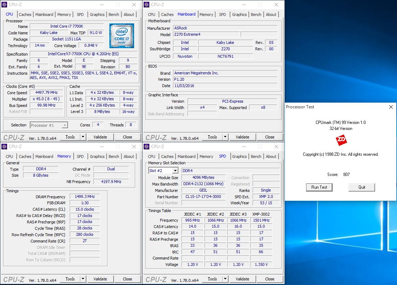Screen dimensions: 397x285
Task: Click the Z270 Extreme4 model field
Action: pos(206,34)
